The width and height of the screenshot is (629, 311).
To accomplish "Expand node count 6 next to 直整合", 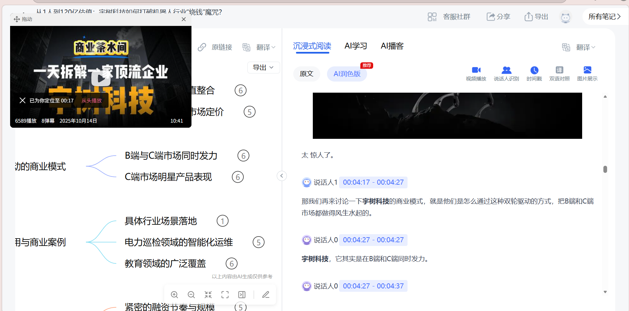I will click(x=241, y=90).
